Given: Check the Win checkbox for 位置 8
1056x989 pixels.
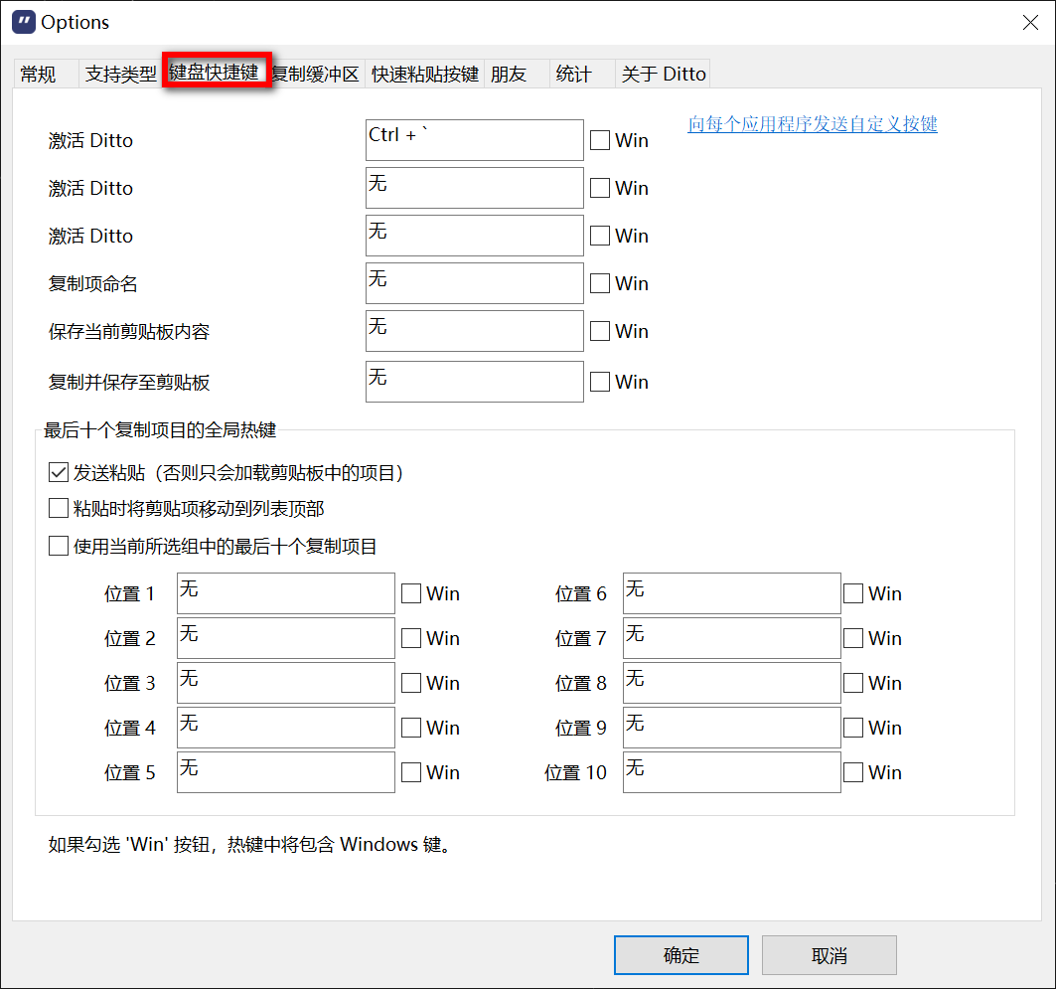Looking at the screenshot, I should (853, 683).
